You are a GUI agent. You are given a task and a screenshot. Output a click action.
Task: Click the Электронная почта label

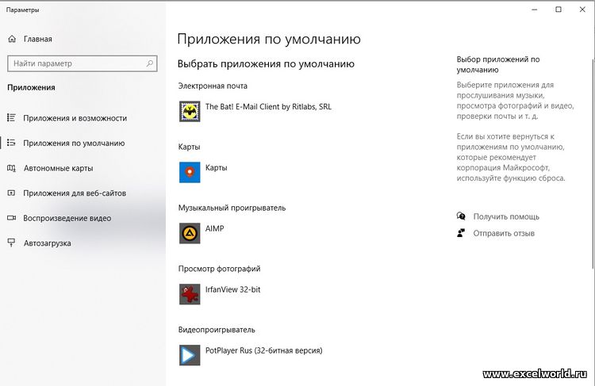(x=213, y=86)
